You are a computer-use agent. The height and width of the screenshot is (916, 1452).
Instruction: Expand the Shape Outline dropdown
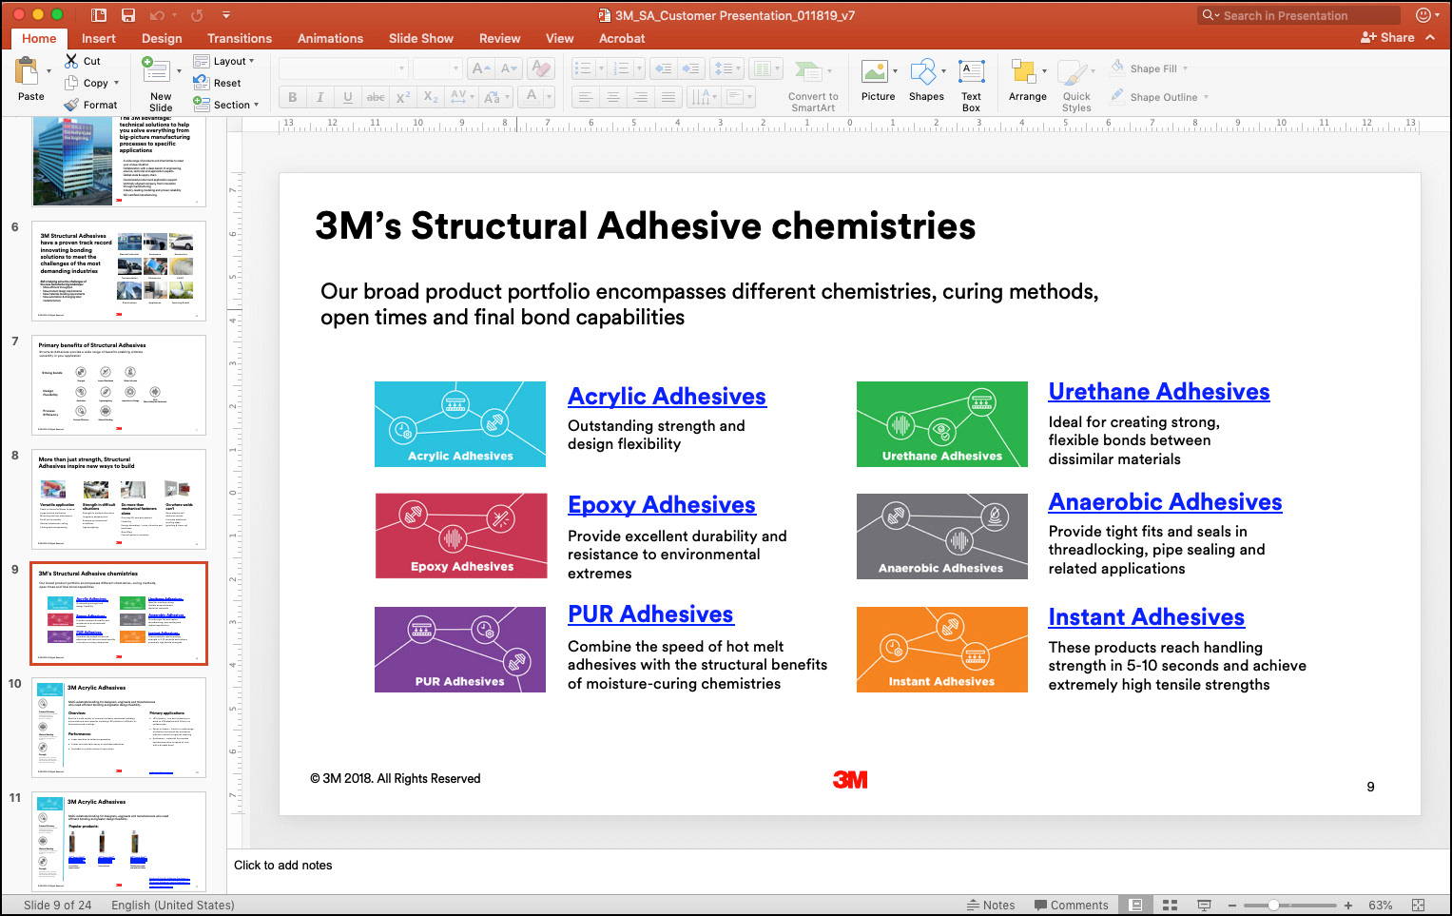tap(1206, 97)
